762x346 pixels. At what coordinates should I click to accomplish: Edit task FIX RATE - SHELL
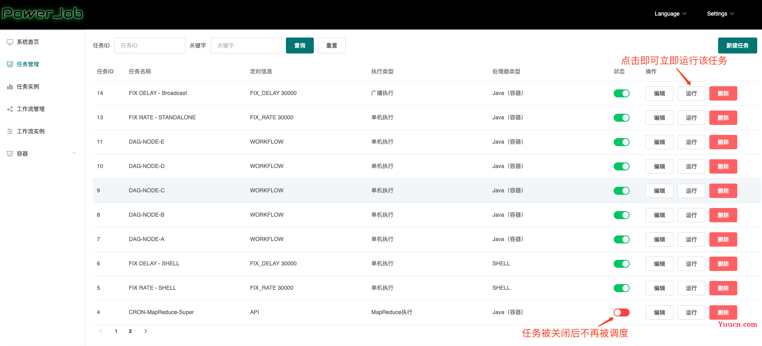tap(660, 288)
